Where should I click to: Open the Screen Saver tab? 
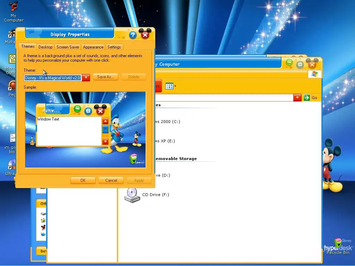(x=68, y=47)
